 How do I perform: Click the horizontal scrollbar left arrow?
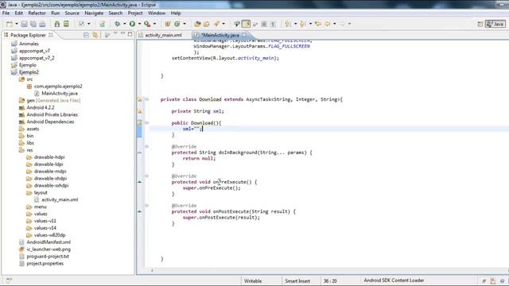pos(152,270)
